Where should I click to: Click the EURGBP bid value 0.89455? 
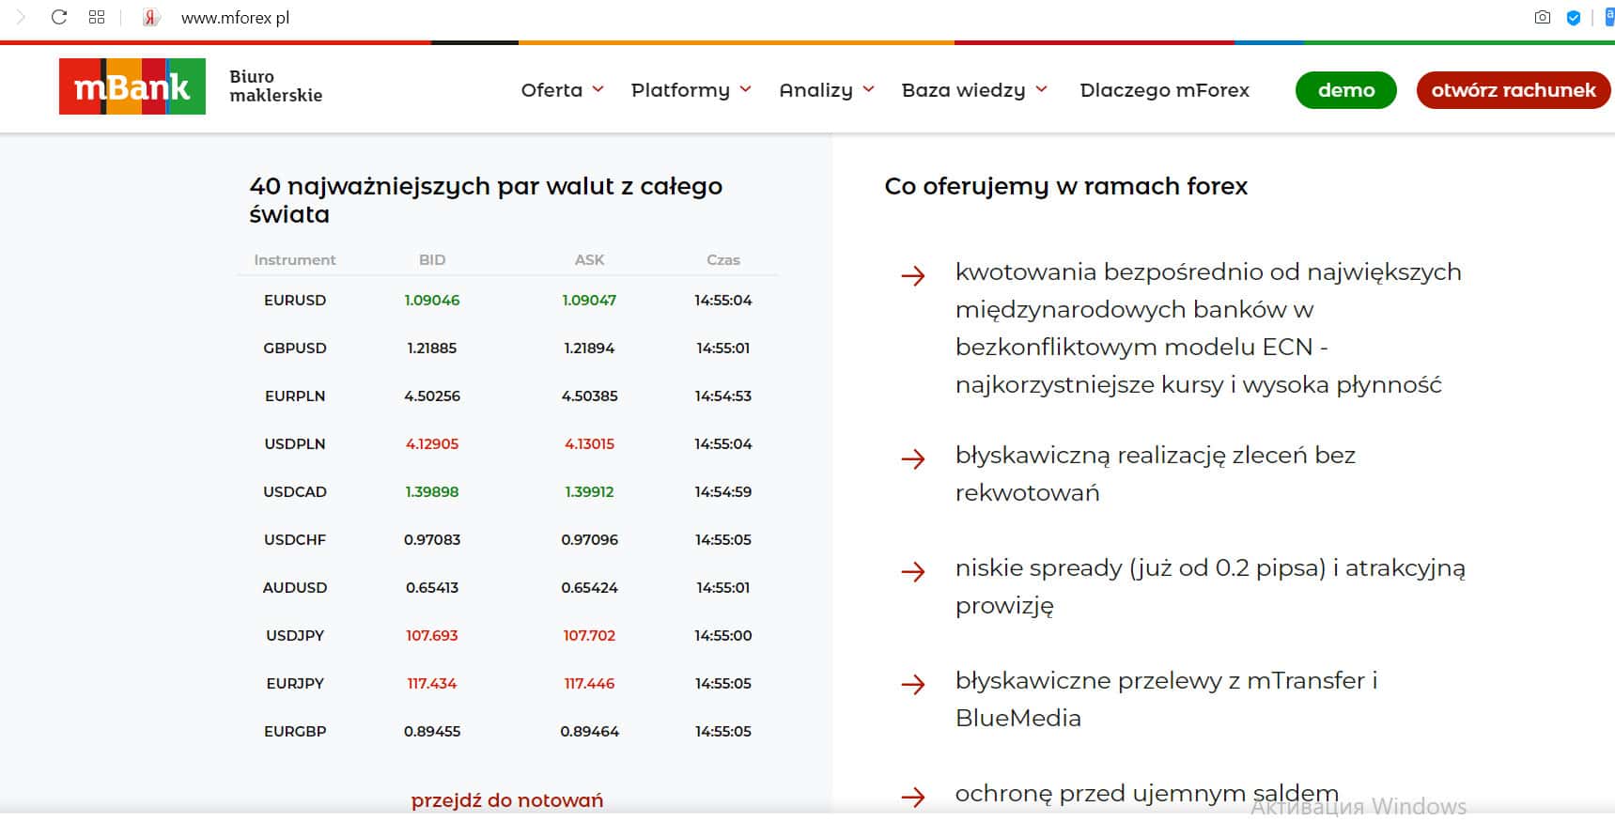tap(432, 732)
